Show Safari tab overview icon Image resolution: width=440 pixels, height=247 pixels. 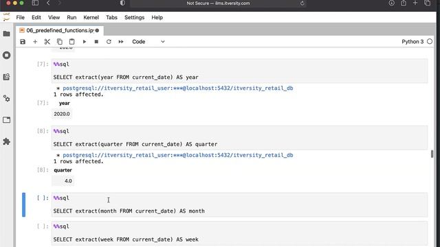pyautogui.click(x=428, y=3)
